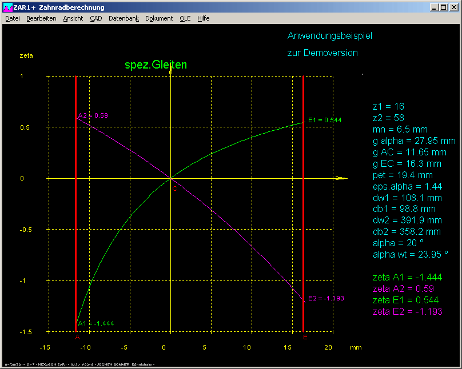
Task: Click the 'eps.alpha = 1.44' parameter text
Action: pyautogui.click(x=407, y=186)
